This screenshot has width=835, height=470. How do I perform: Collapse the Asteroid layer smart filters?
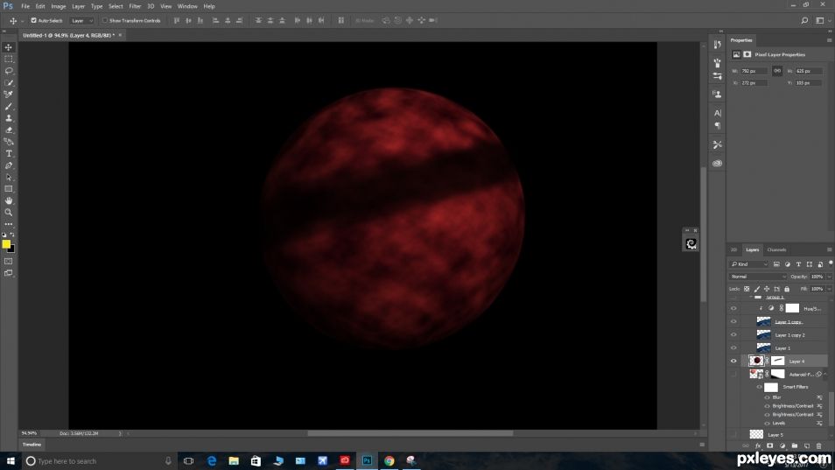tap(825, 375)
